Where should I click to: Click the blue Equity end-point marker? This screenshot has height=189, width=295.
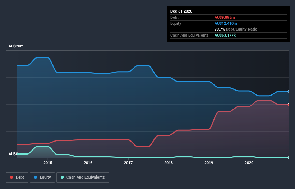coord(289,91)
